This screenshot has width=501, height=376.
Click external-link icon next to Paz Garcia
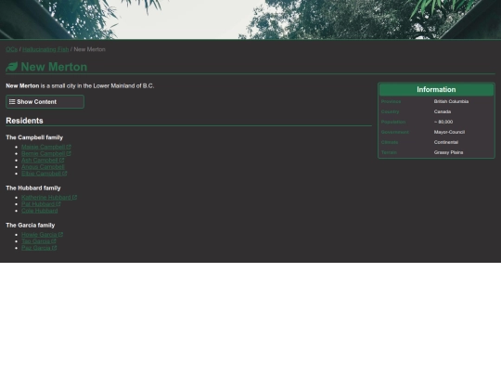(x=55, y=248)
